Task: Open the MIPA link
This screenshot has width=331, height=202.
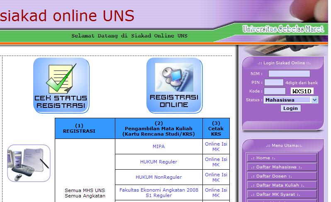Action: coord(158,146)
